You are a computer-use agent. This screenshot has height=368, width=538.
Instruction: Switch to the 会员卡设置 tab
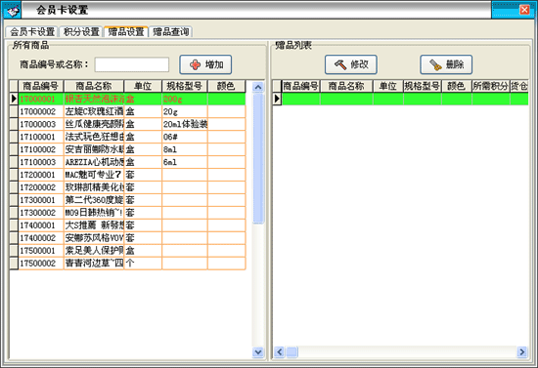pos(32,32)
